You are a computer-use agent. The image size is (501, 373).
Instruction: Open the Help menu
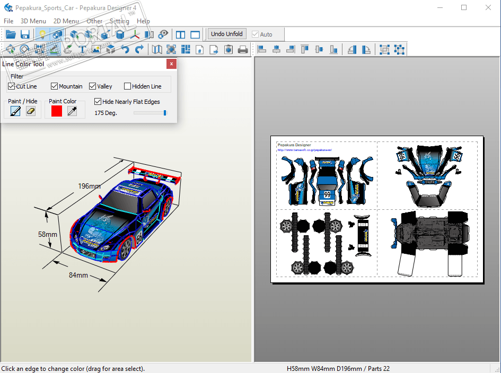143,21
